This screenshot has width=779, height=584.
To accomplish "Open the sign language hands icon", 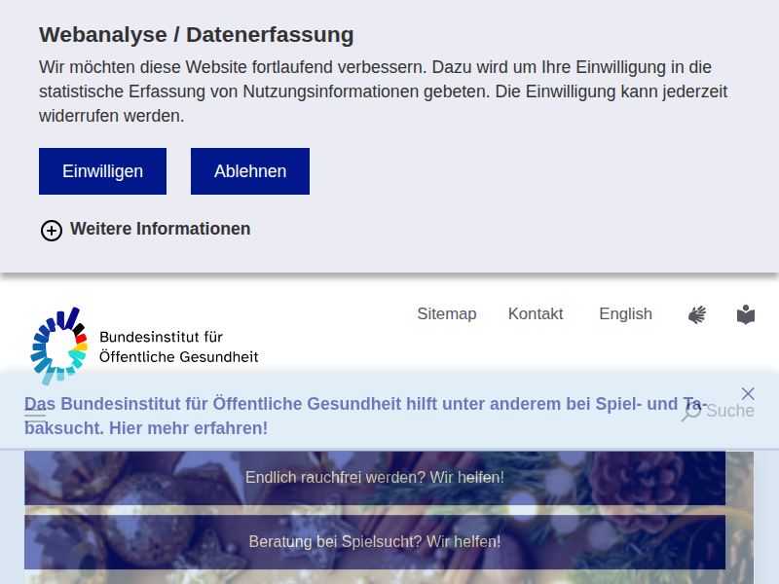I will (x=696, y=314).
